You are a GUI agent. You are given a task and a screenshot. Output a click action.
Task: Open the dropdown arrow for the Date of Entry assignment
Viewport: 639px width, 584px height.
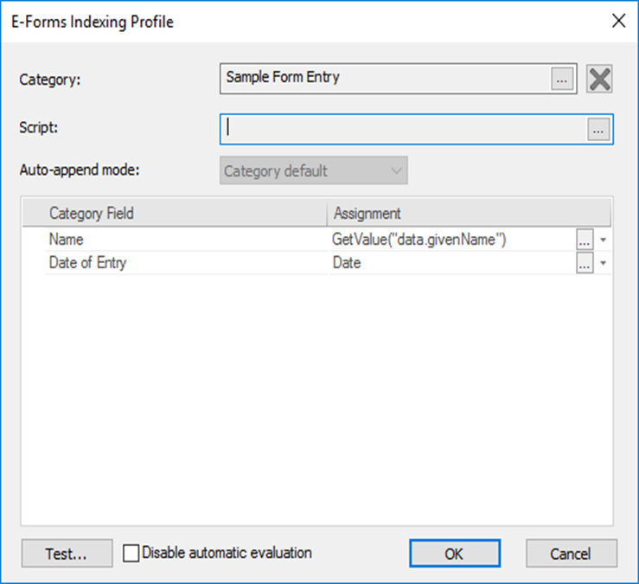point(603,264)
